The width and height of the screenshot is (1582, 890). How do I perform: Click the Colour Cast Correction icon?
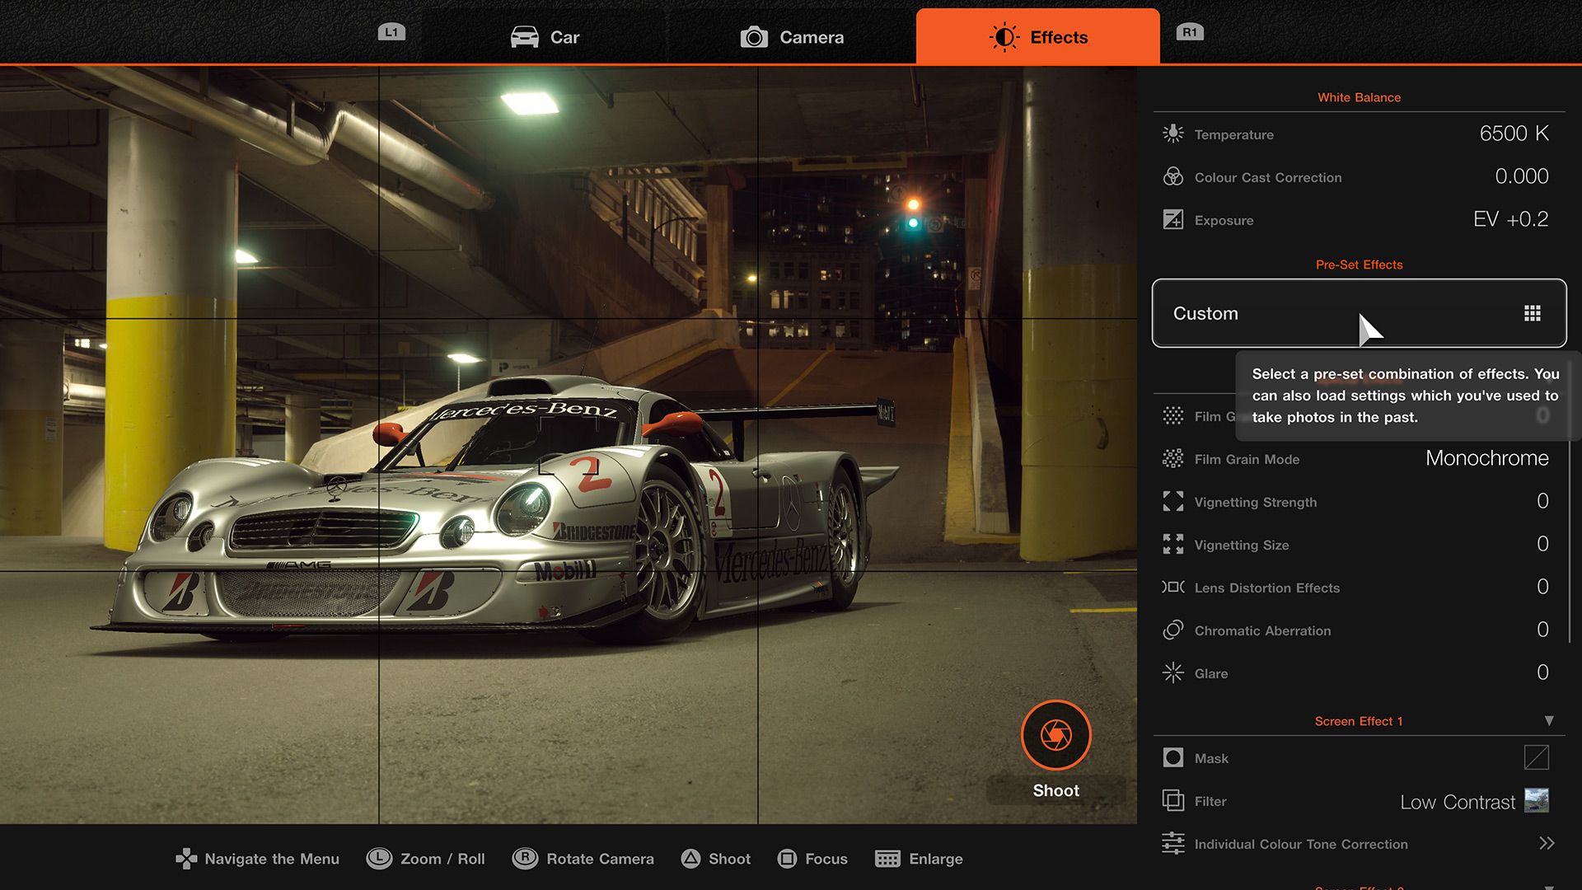click(1172, 176)
